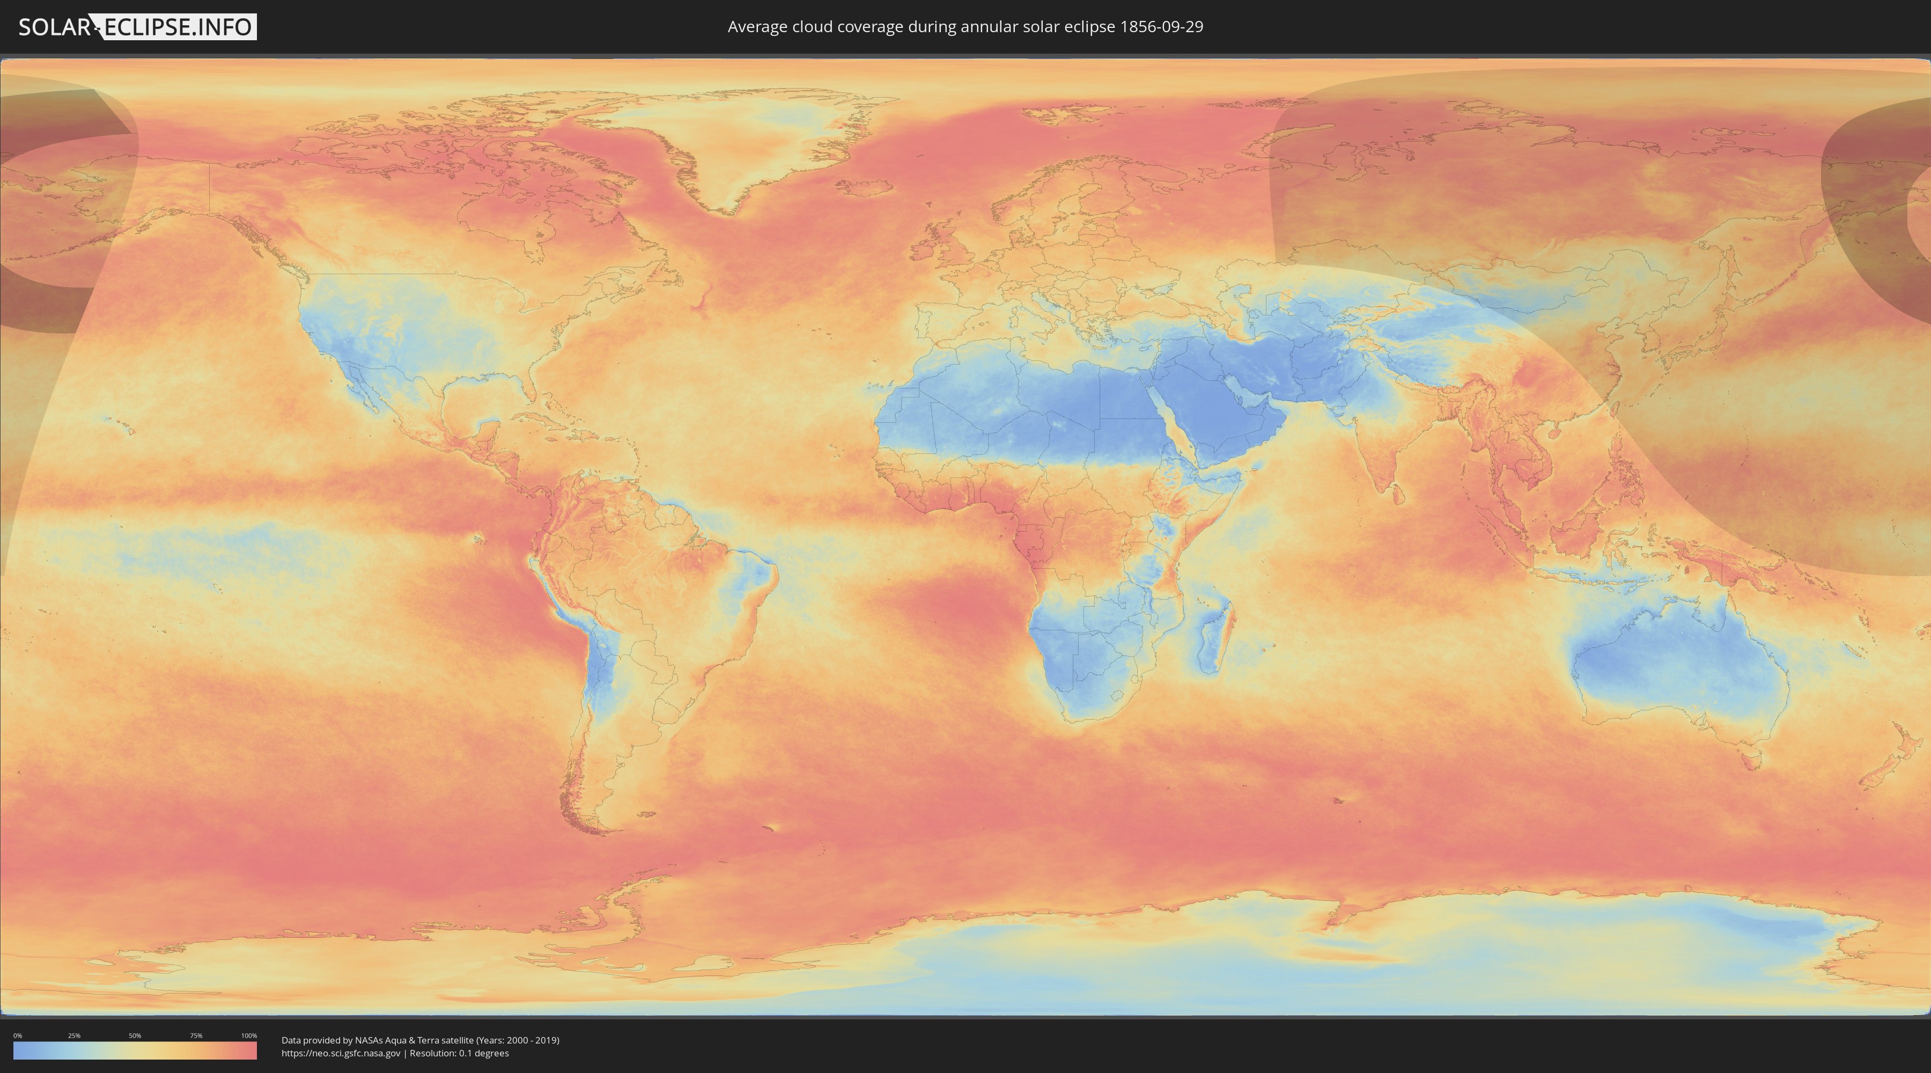The width and height of the screenshot is (1931, 1073).
Task: Click the 0% legend label
Action: click(17, 1035)
